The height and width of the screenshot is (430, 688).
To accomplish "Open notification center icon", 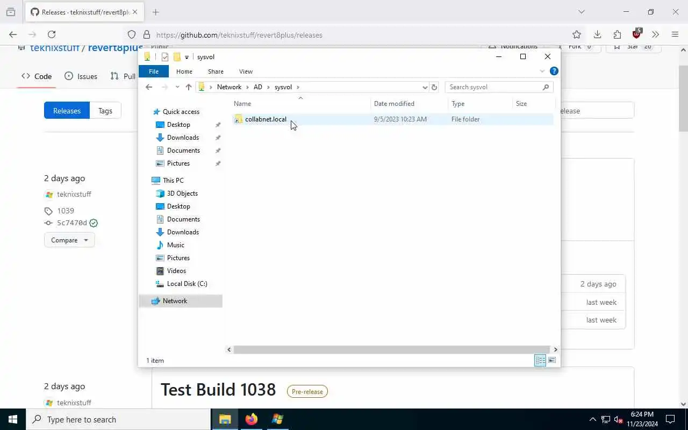I will [670, 419].
